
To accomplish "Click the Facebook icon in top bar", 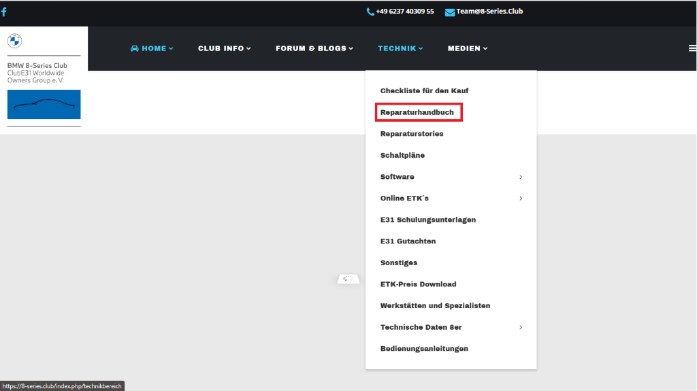I will (4, 12).
